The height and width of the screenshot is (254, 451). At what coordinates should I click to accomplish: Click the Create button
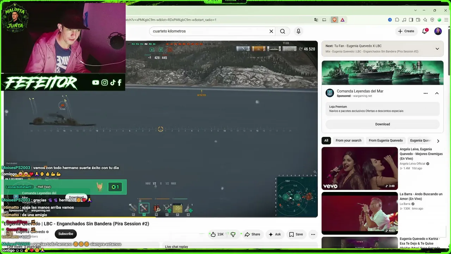[406, 31]
